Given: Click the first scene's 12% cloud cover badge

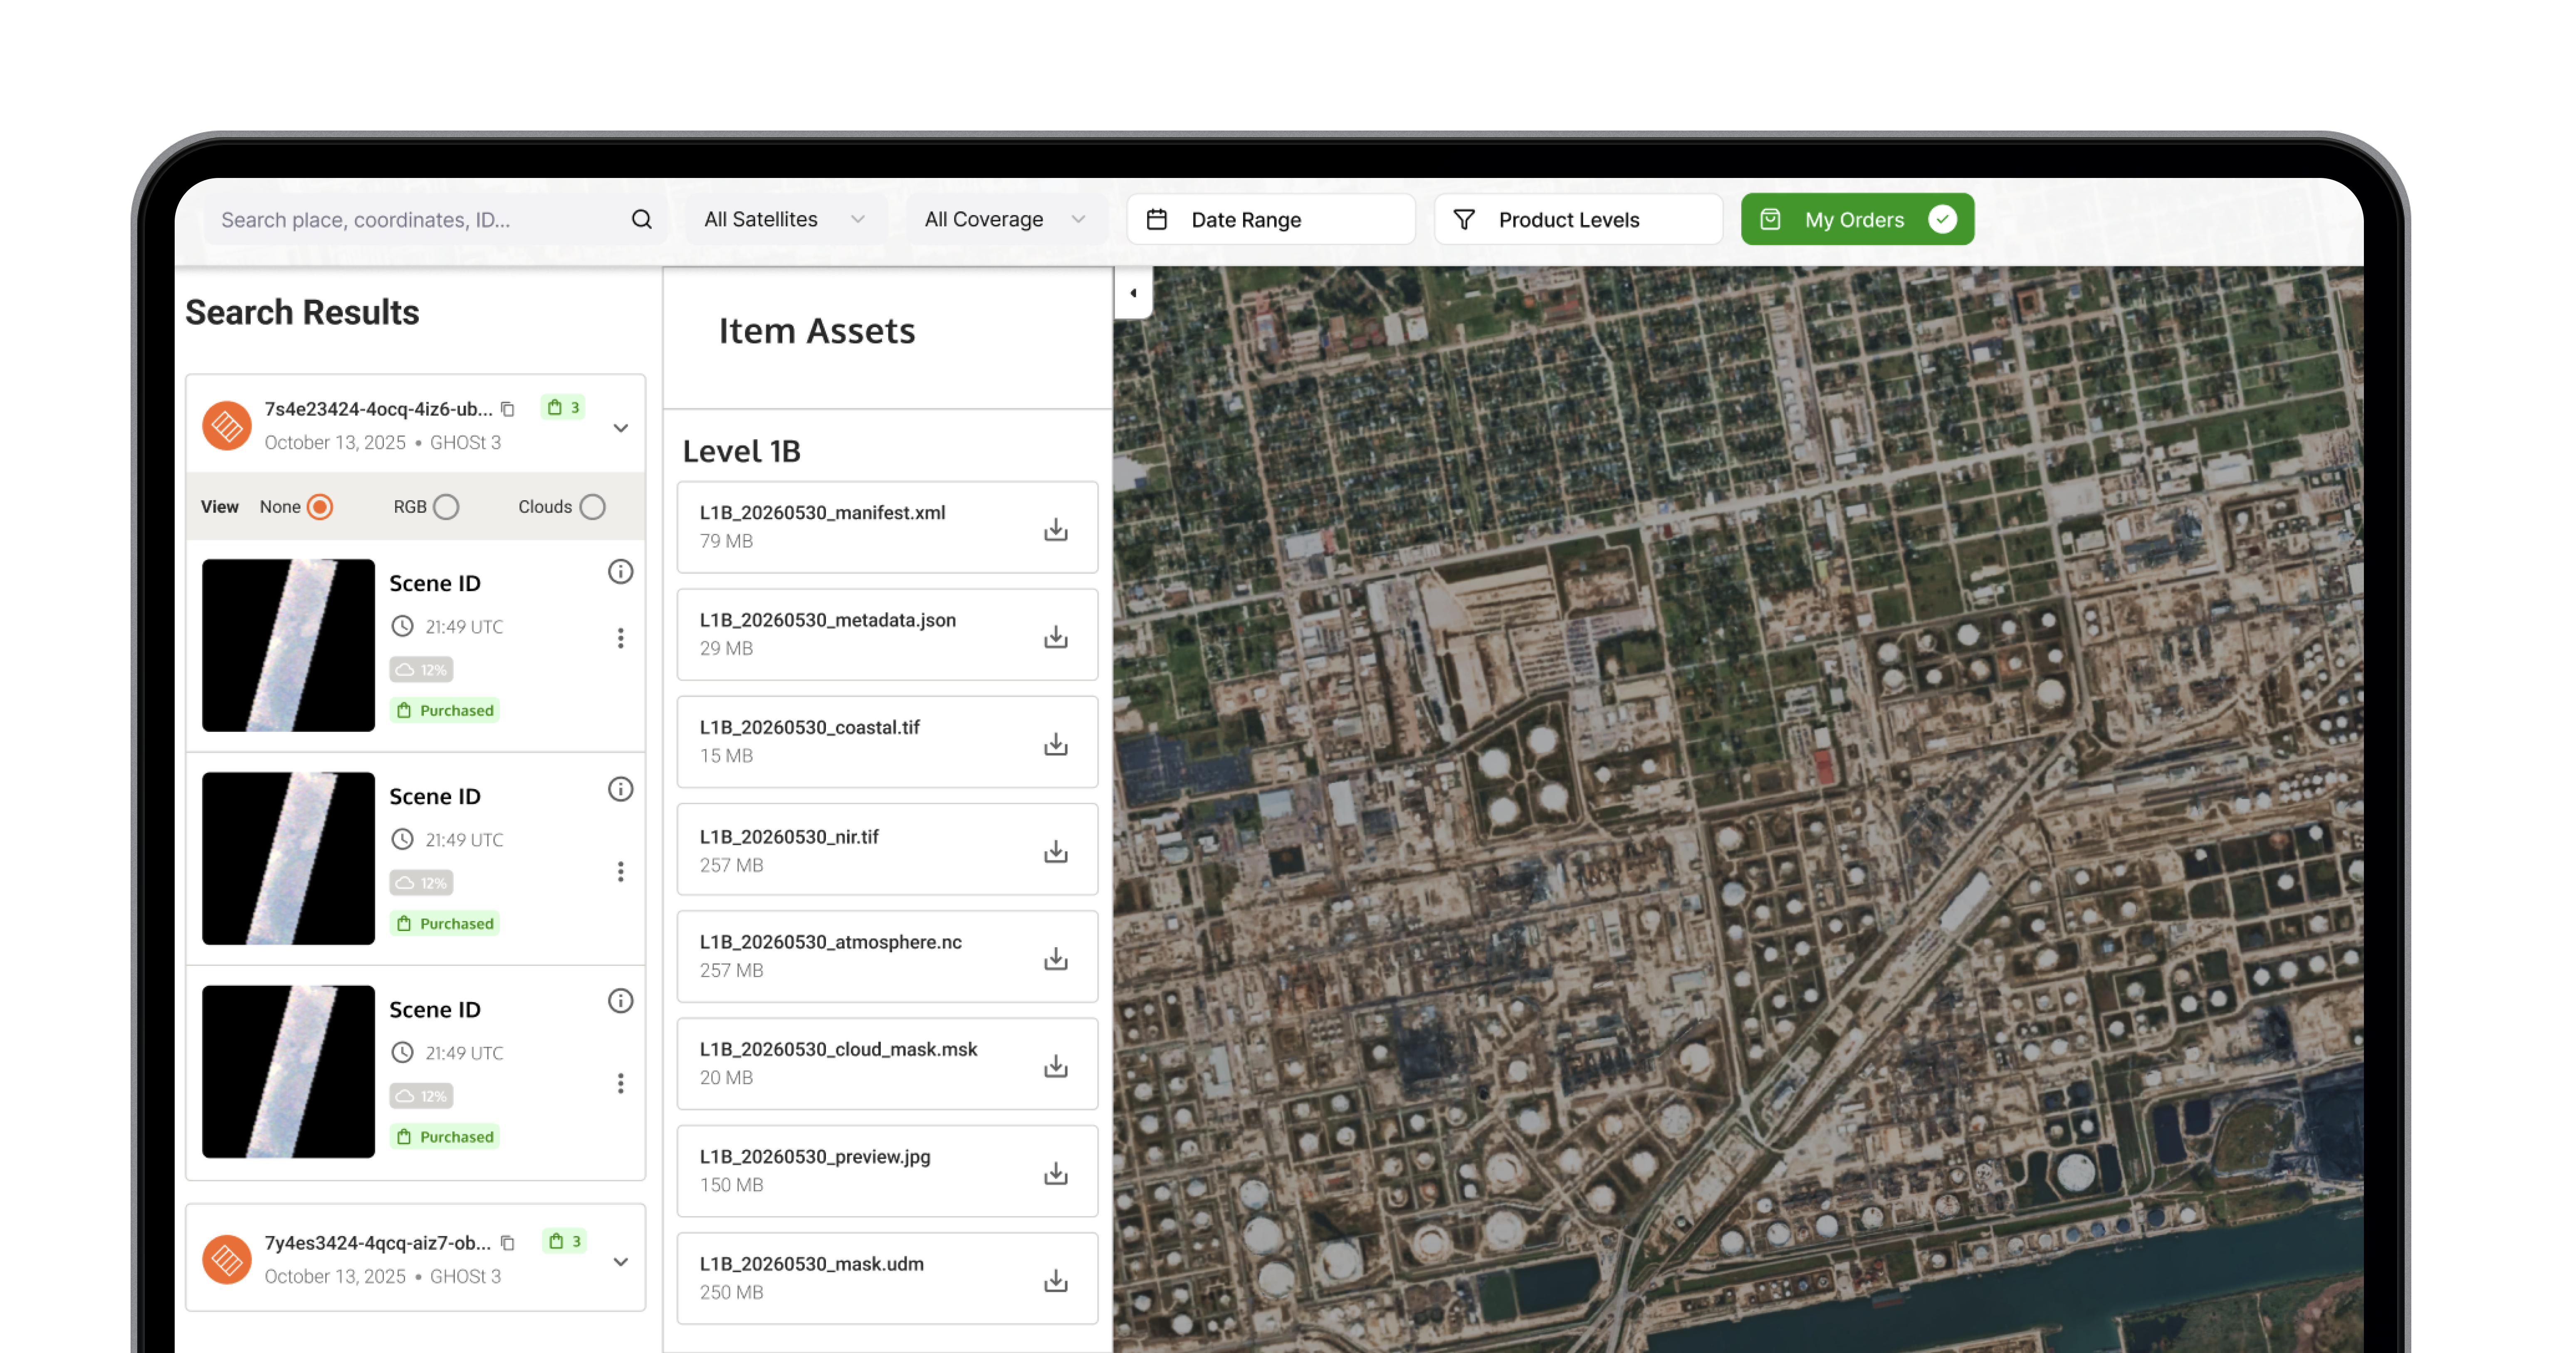Looking at the screenshot, I should (x=421, y=669).
